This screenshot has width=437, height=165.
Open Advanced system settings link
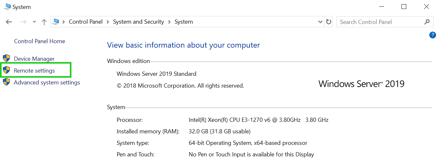(47, 82)
